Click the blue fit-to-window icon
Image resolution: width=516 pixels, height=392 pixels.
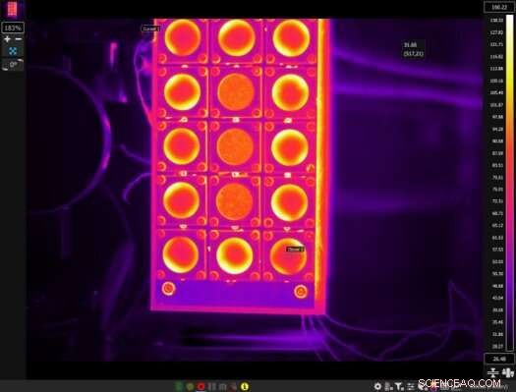coord(13,51)
